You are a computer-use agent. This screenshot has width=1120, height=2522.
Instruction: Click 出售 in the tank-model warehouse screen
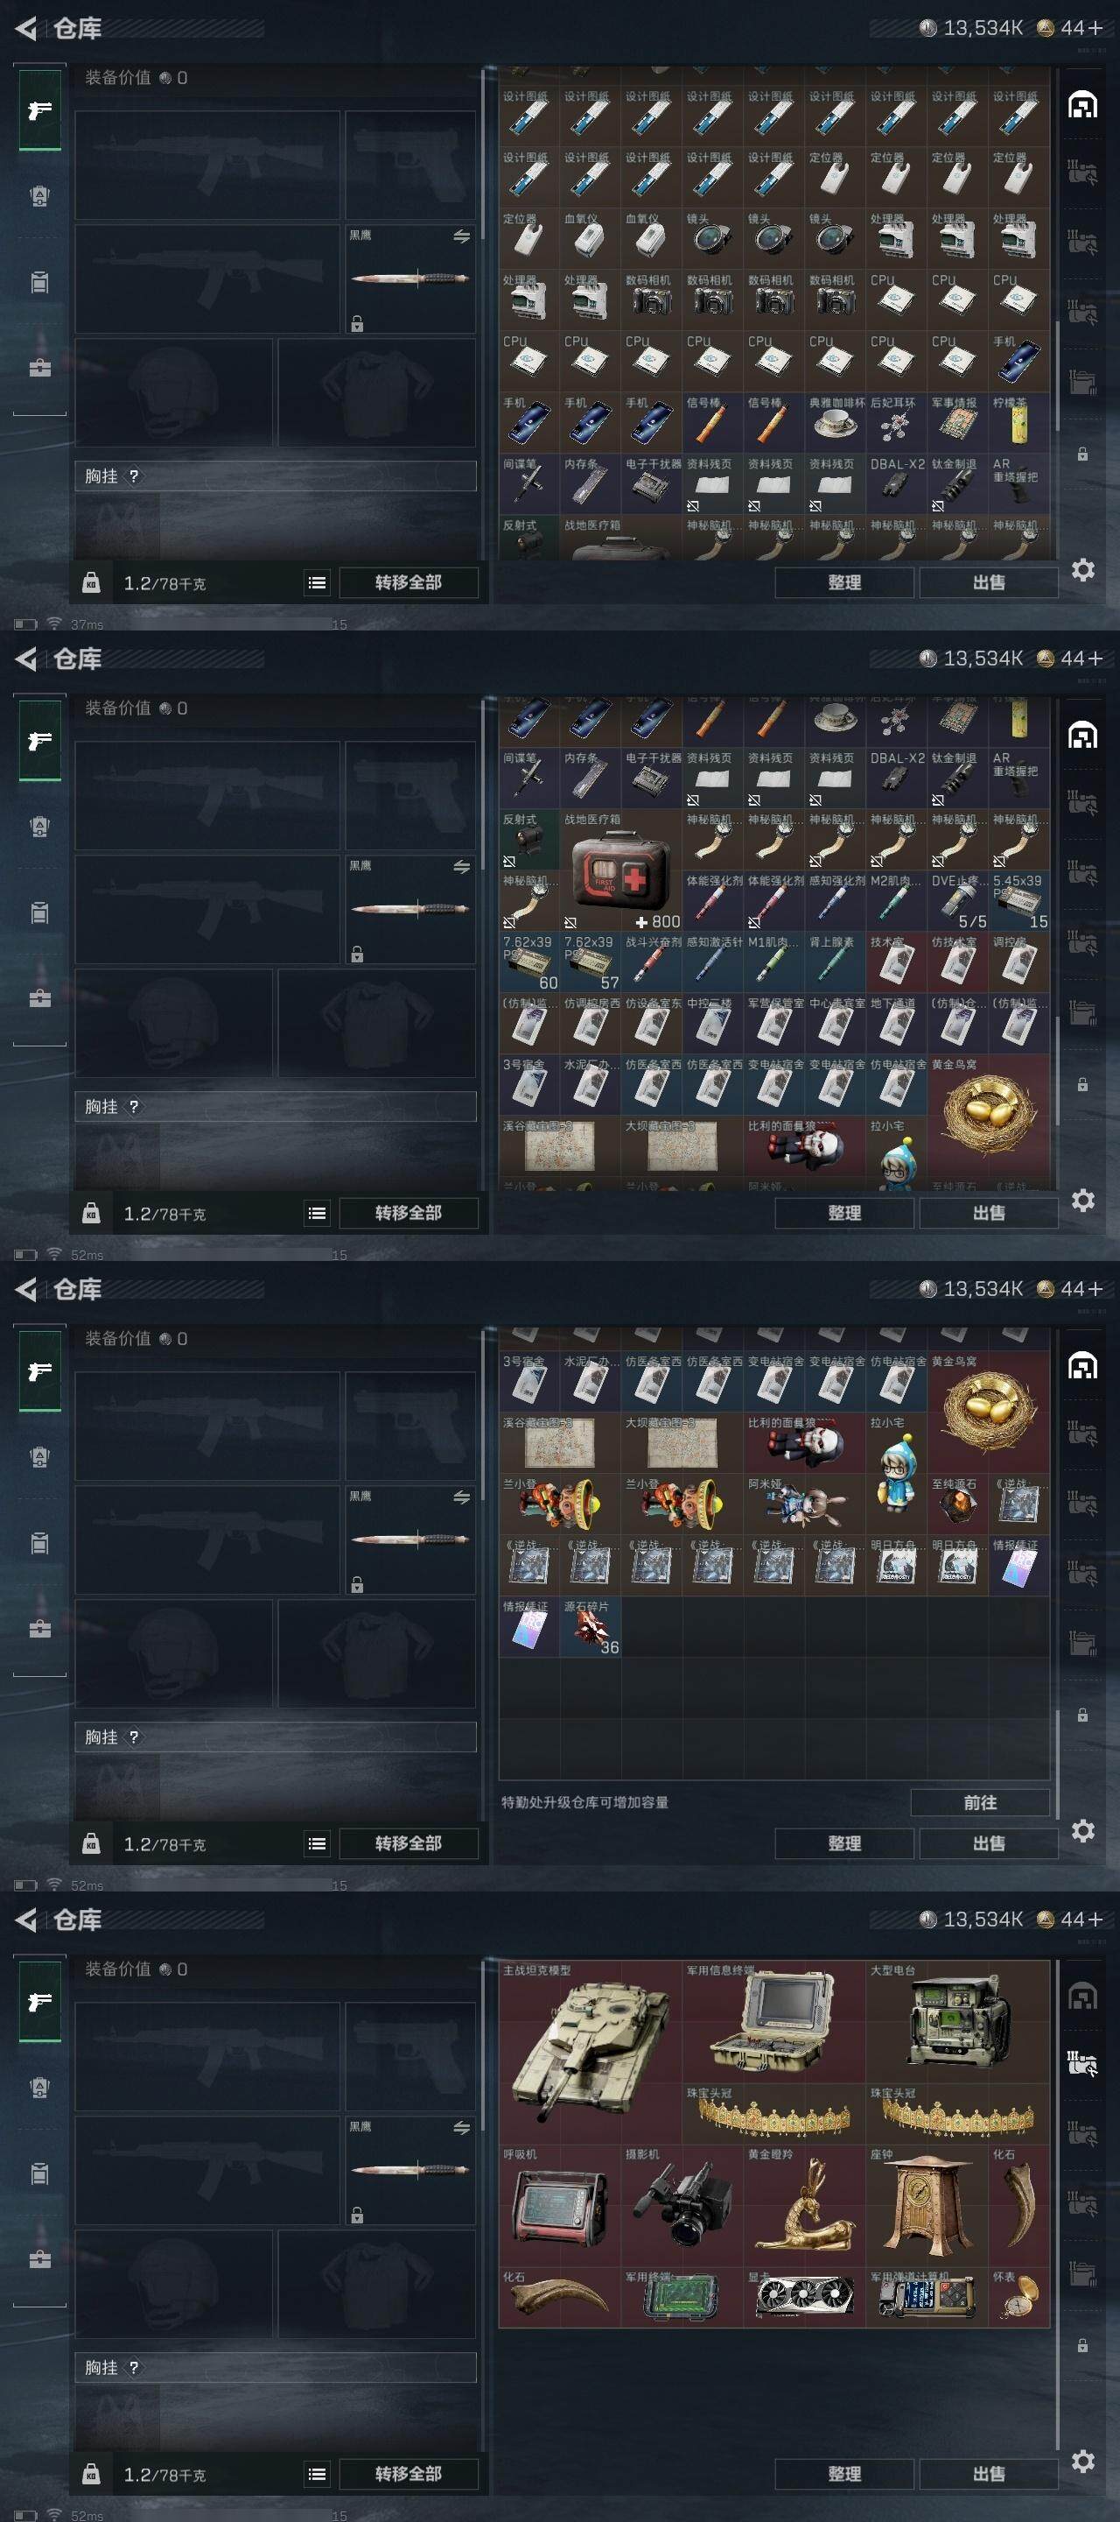pos(989,2474)
